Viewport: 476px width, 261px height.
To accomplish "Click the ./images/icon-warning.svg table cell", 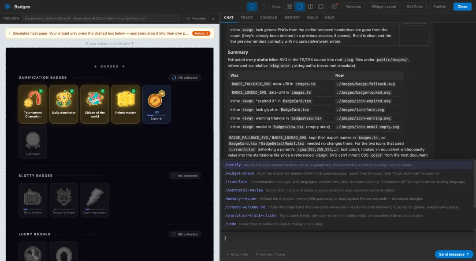I will point(368,118).
